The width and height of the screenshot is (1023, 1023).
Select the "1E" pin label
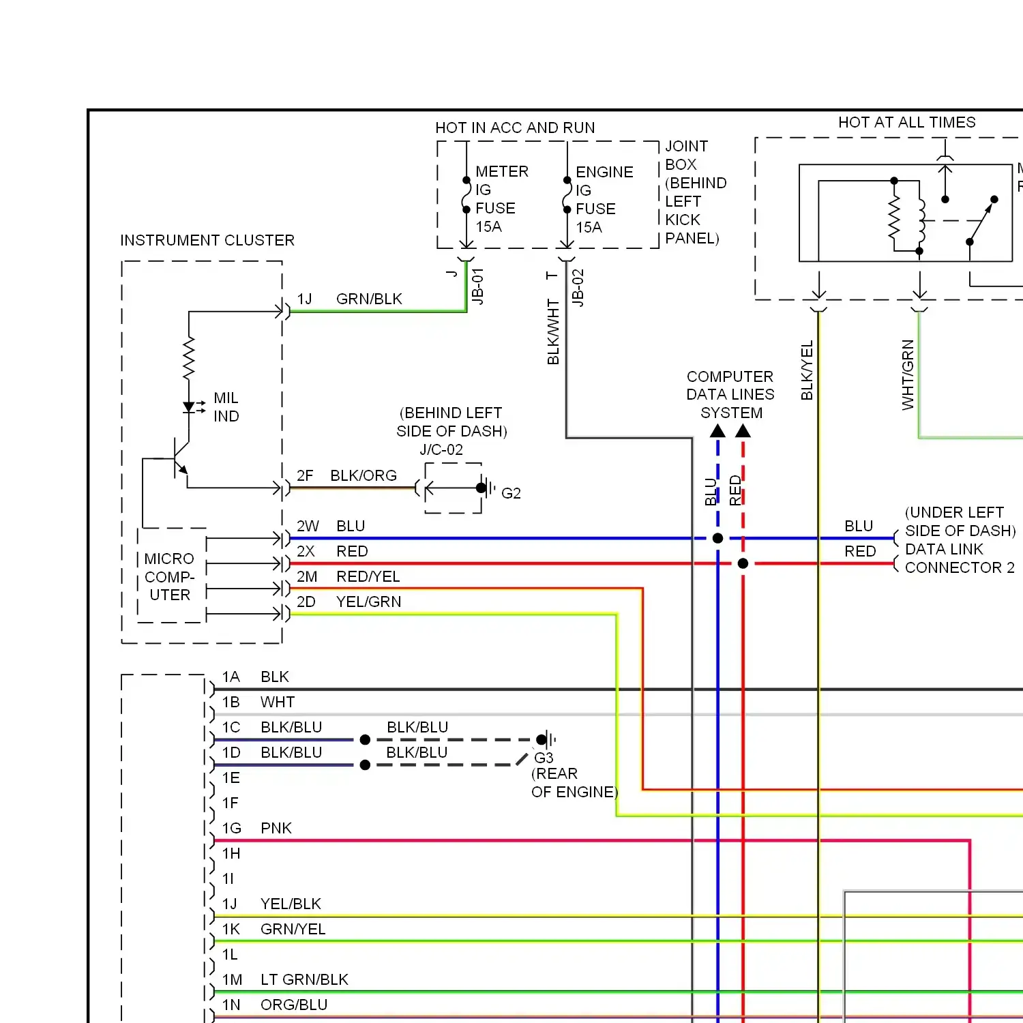(x=231, y=777)
